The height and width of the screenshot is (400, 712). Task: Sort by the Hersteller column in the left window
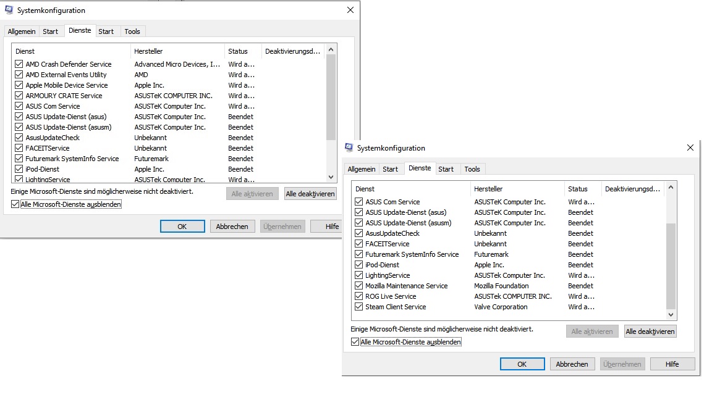tap(177, 51)
